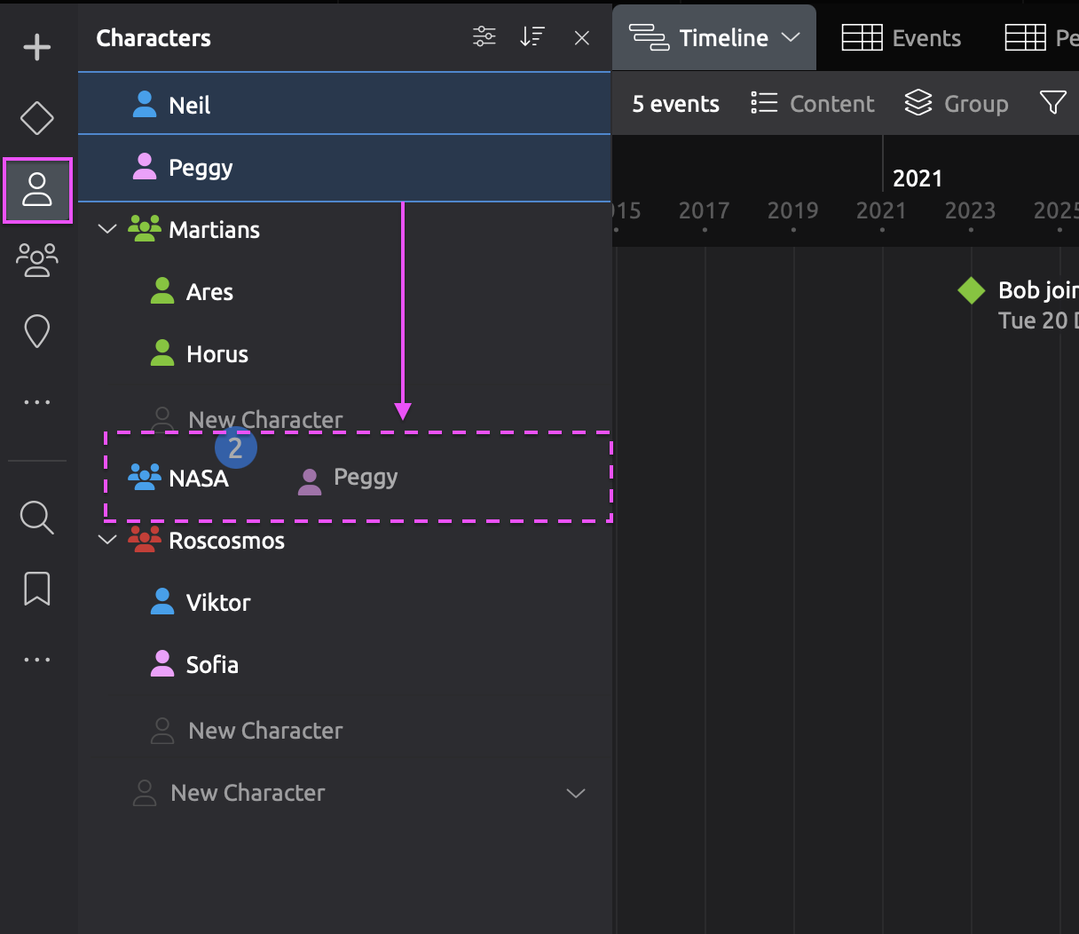The width and height of the screenshot is (1079, 934).
Task: Click the Content button in toolbar
Action: 813,104
